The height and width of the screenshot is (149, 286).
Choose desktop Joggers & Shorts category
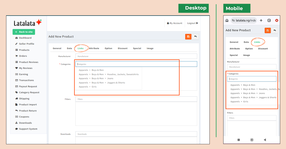pyautogui.click(x=102, y=83)
